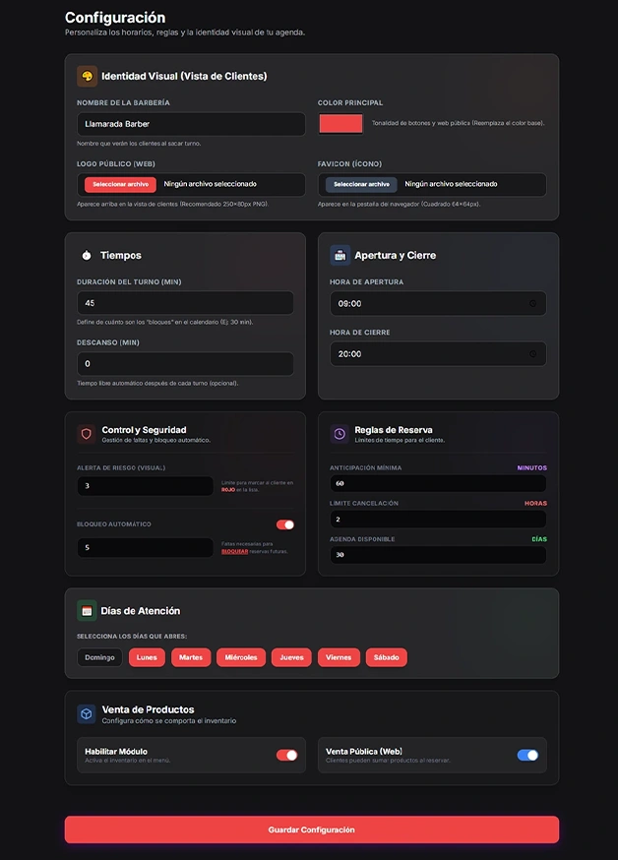Image resolution: width=618 pixels, height=860 pixels.
Task: Click Seleccionar archivo for the Favicon
Action: point(361,184)
